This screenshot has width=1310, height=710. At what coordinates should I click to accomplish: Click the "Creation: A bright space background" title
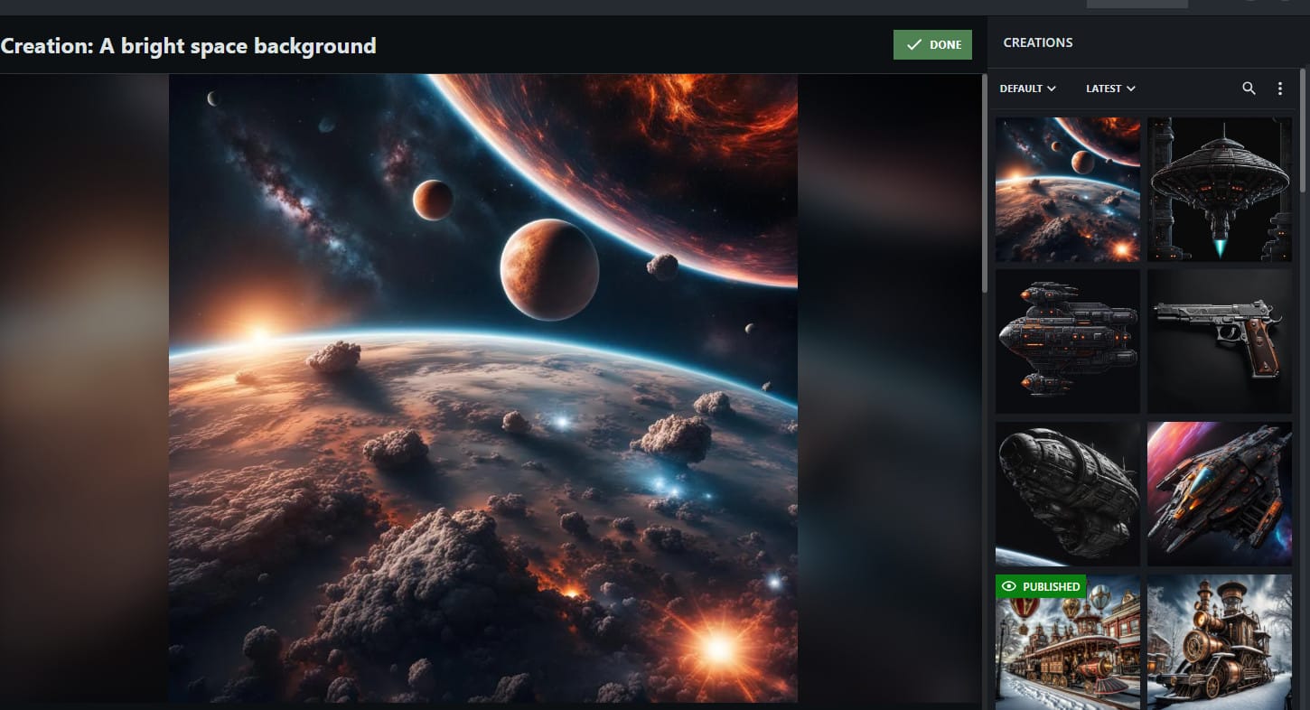pyautogui.click(x=188, y=45)
